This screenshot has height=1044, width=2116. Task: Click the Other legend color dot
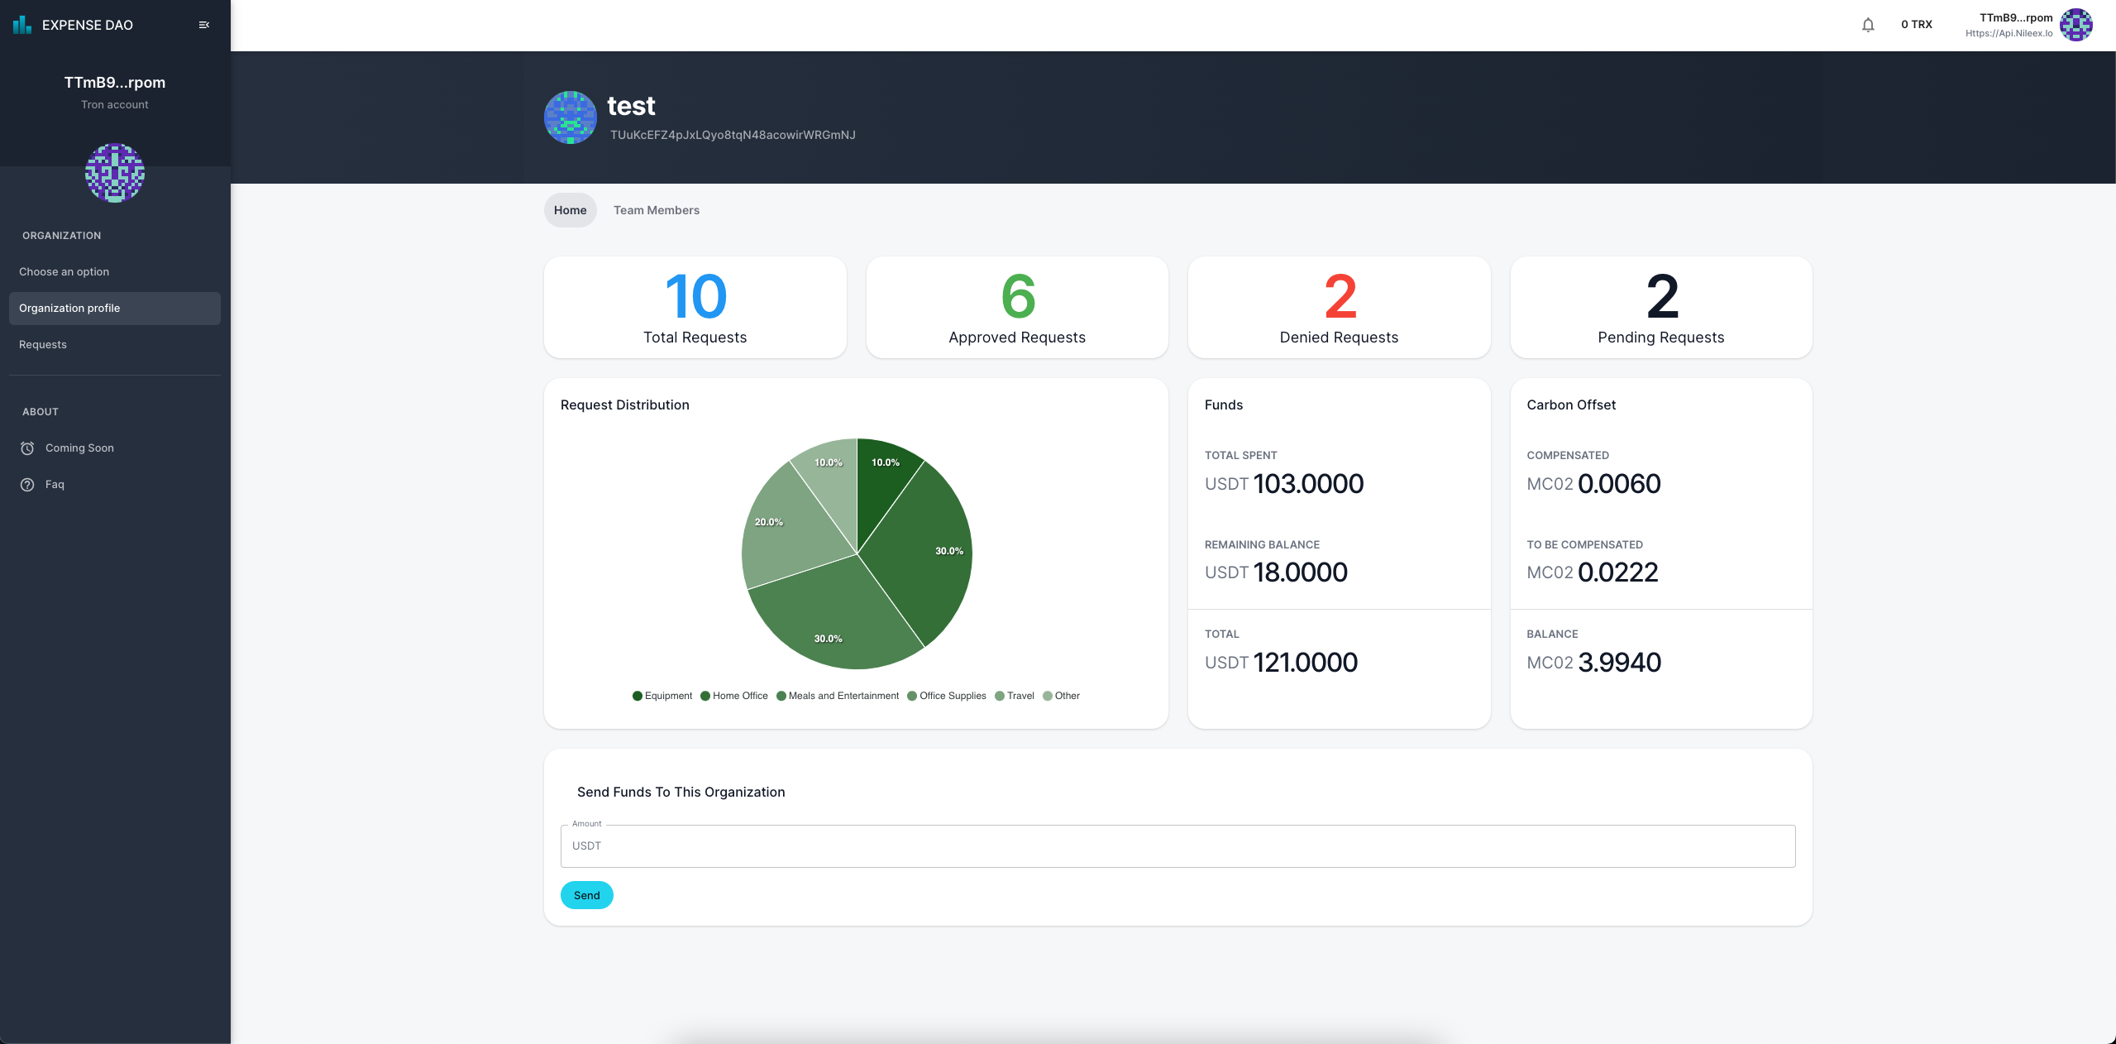(1048, 696)
